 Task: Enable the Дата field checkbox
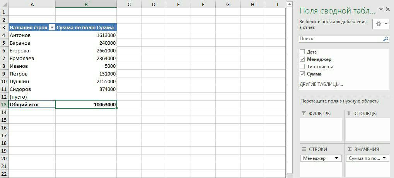[302, 52]
